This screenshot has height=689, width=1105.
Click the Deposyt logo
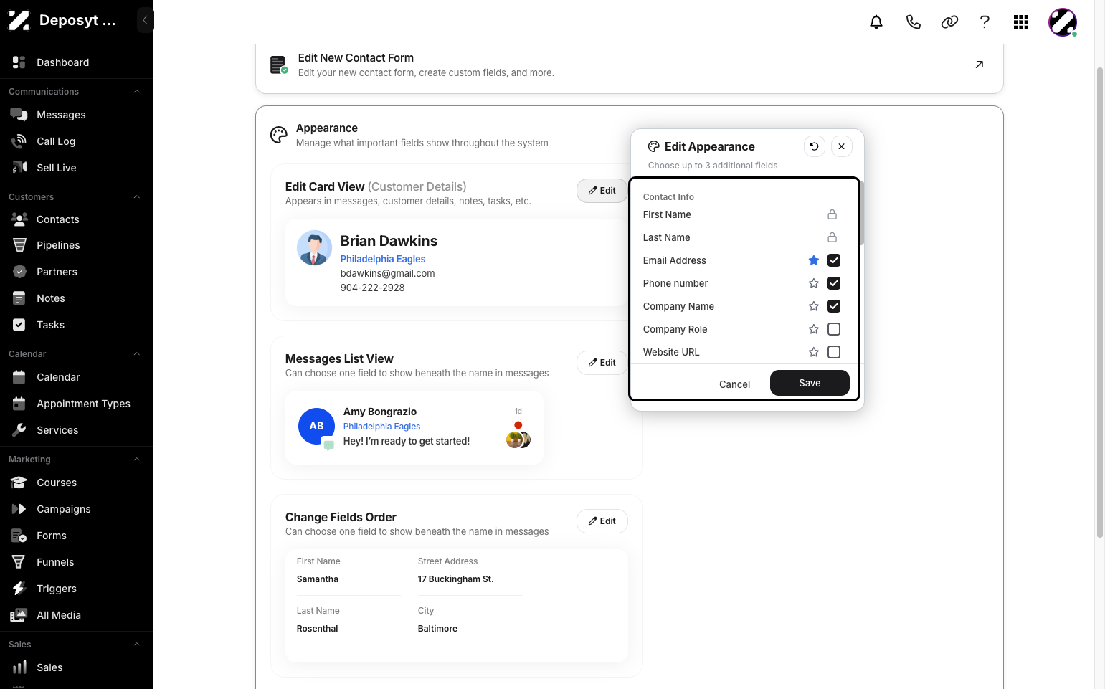(19, 20)
